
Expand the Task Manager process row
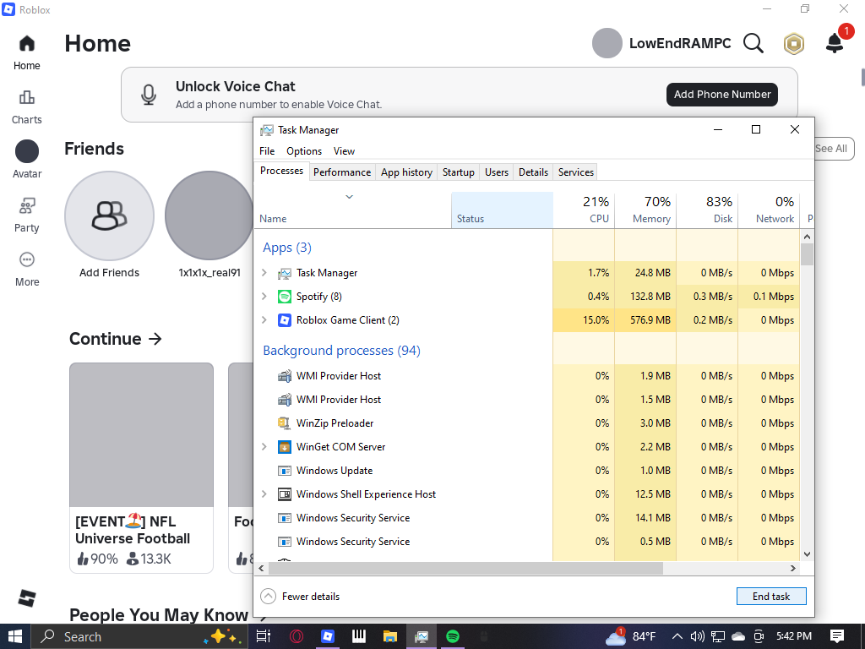pyautogui.click(x=264, y=273)
